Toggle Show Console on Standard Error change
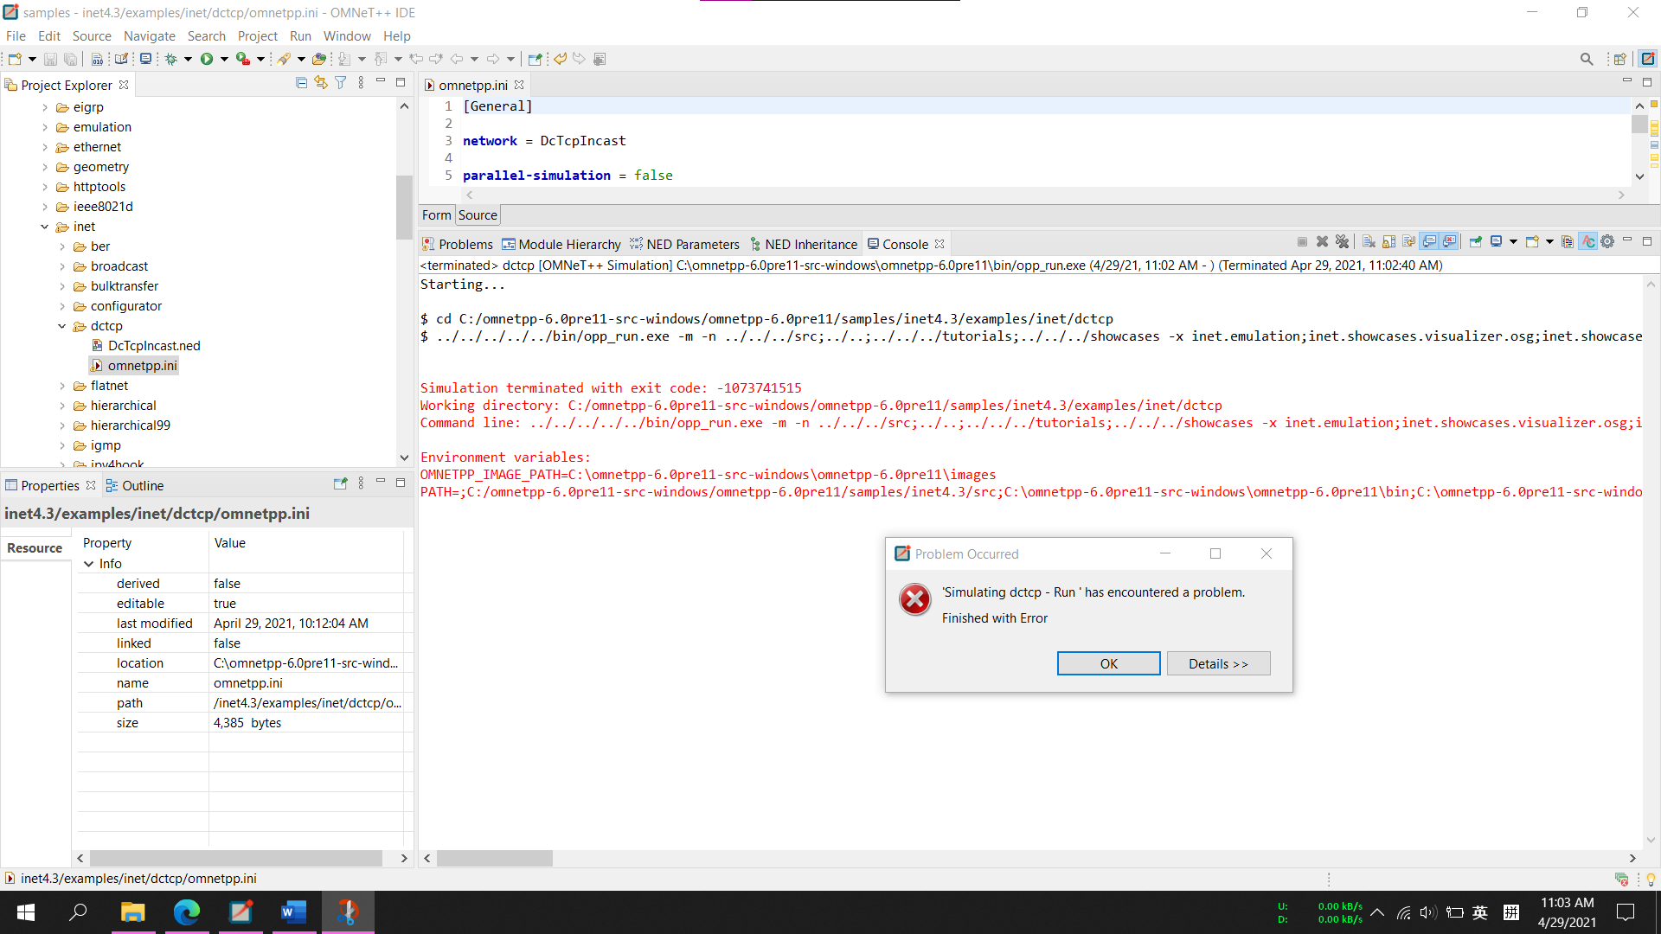1661x934 pixels. coord(1449,241)
